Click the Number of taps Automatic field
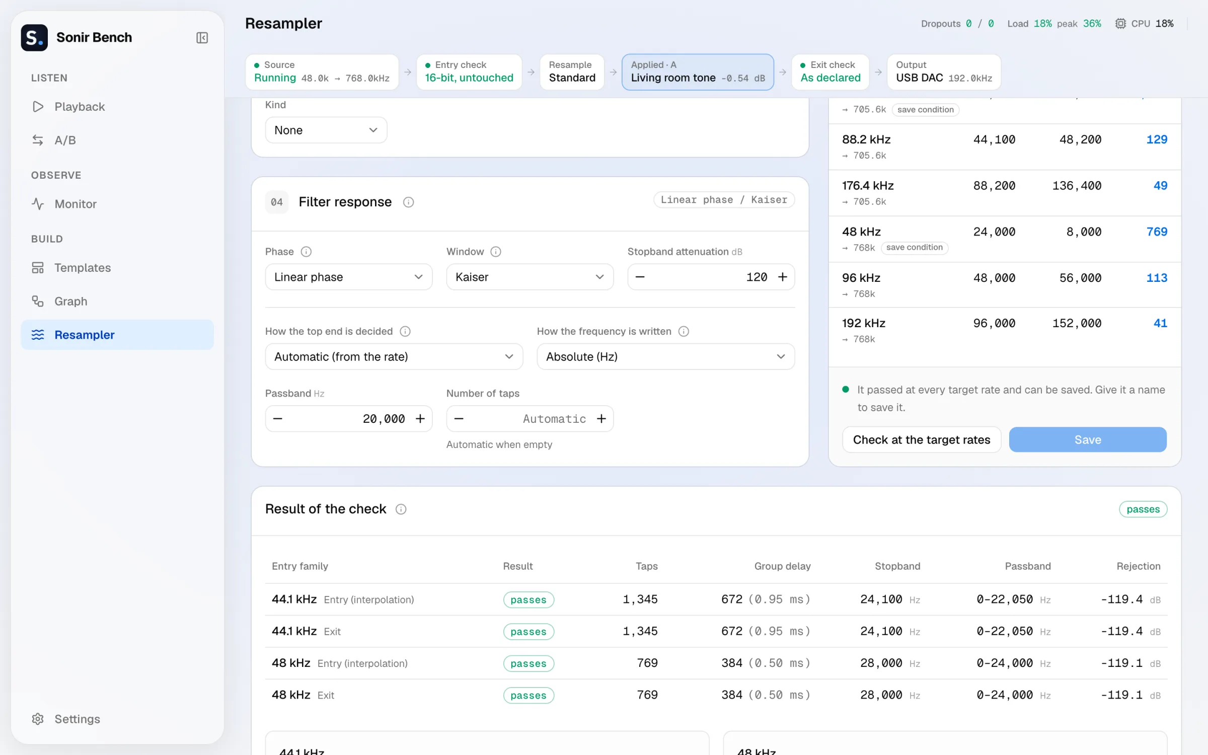The width and height of the screenshot is (1208, 755). (530, 419)
